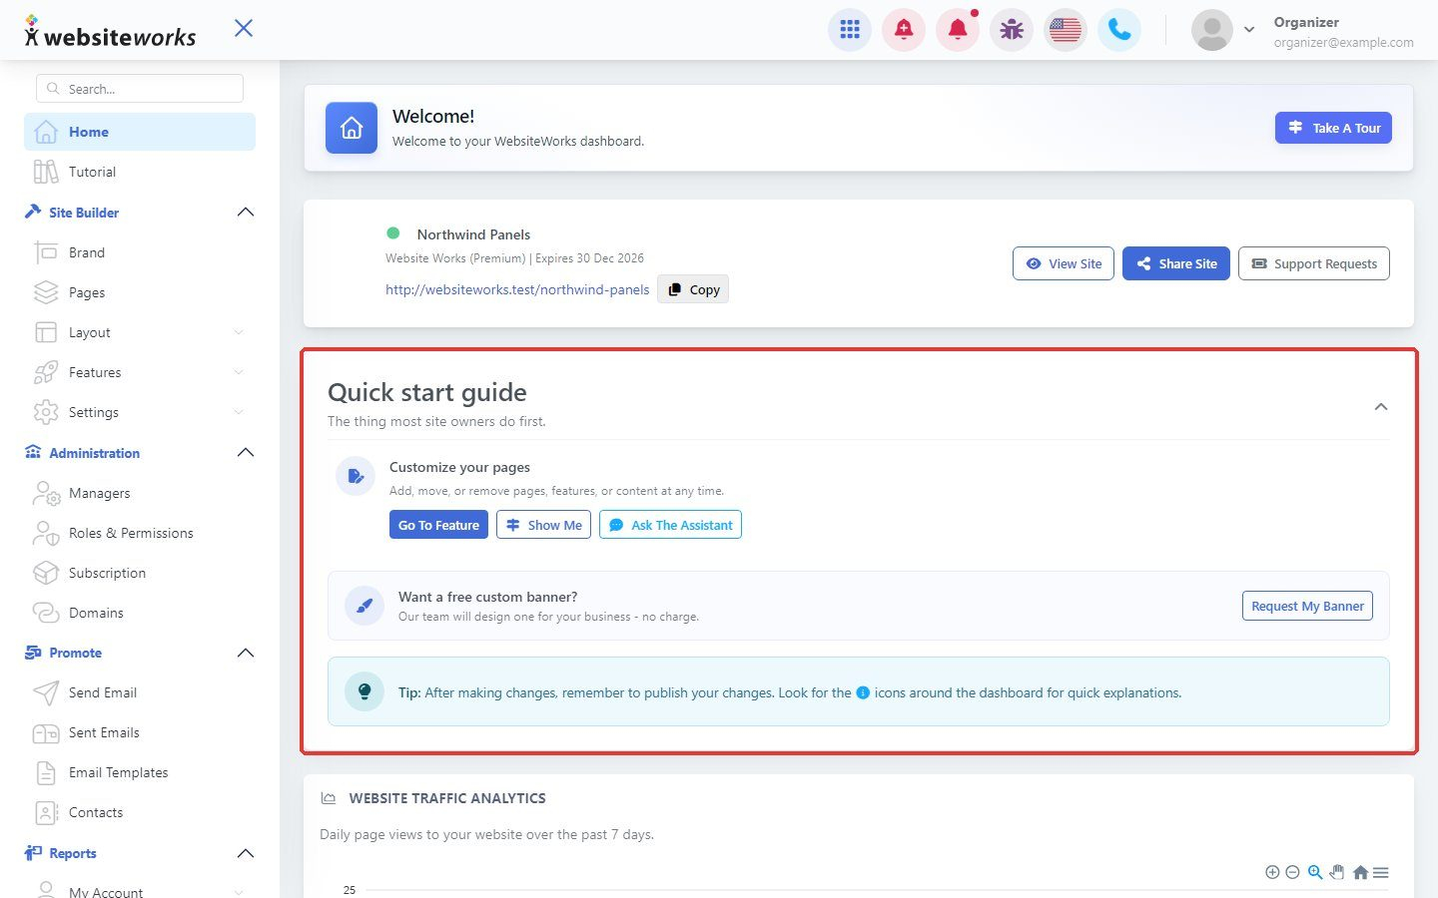Click the user avatar picture
This screenshot has height=898, width=1438.
[x=1212, y=30]
